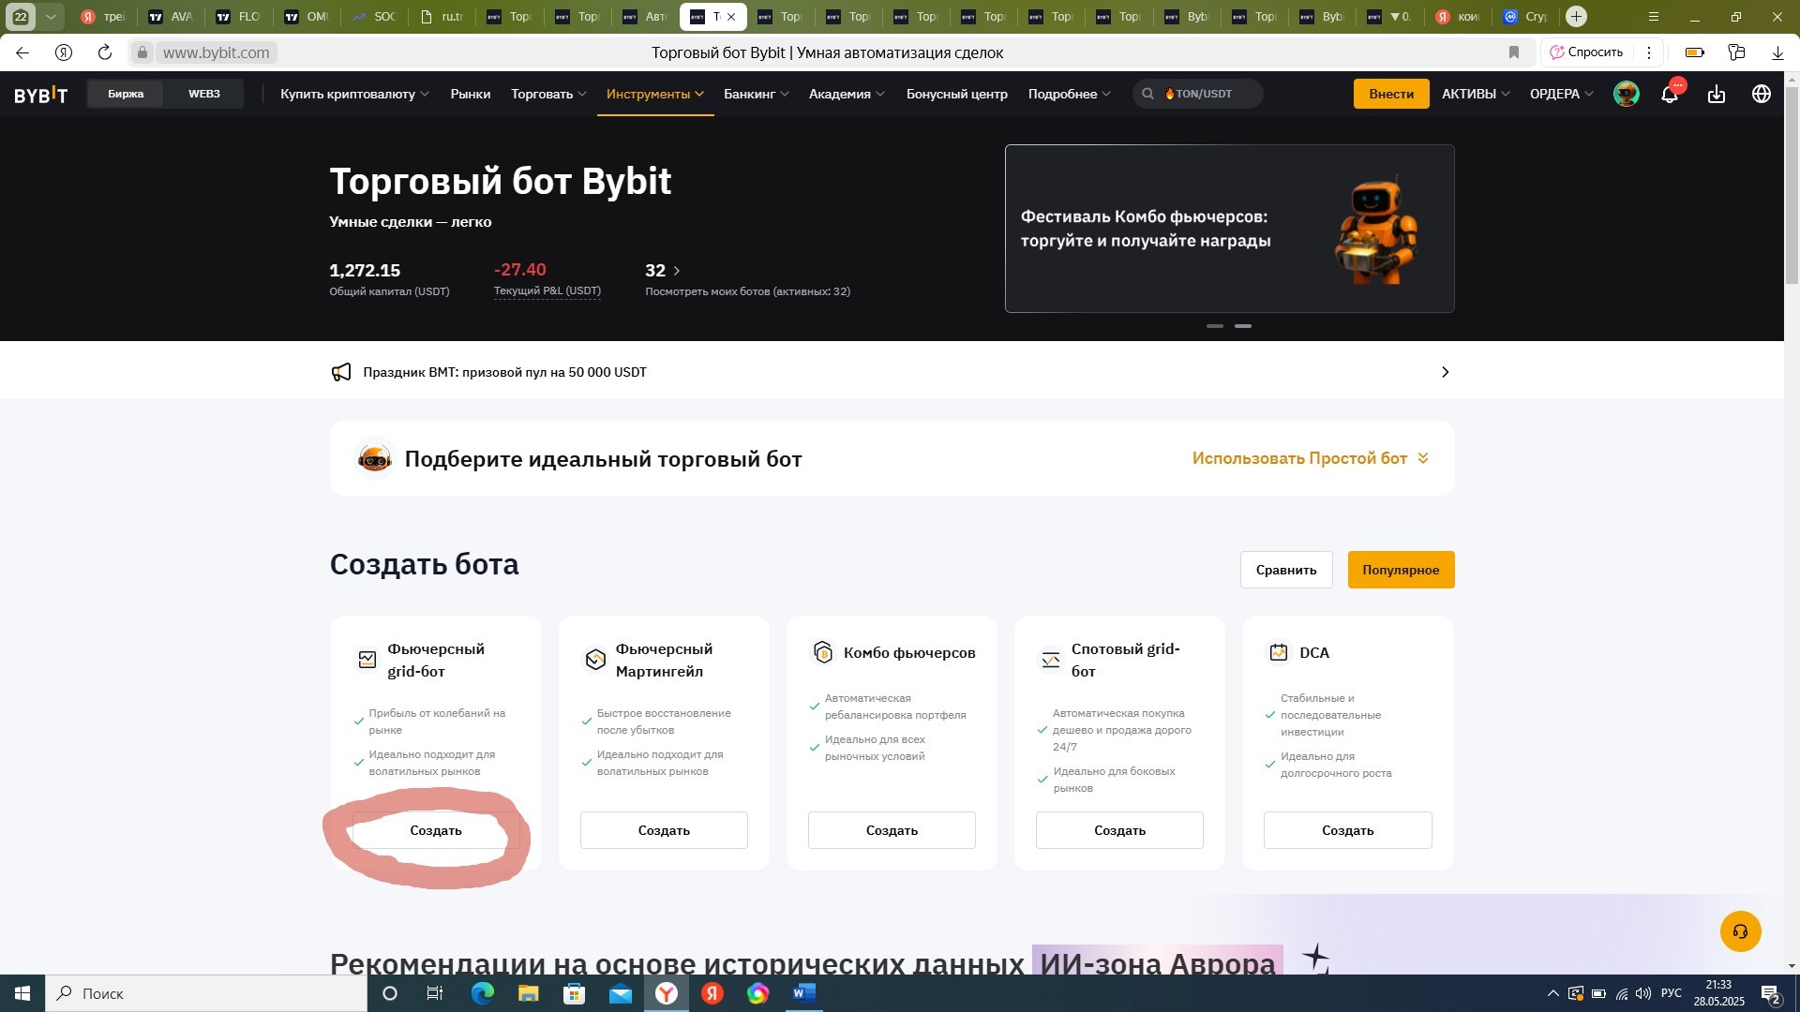Click the Популярное button
Viewport: 1800px width, 1012px height.
click(x=1401, y=570)
